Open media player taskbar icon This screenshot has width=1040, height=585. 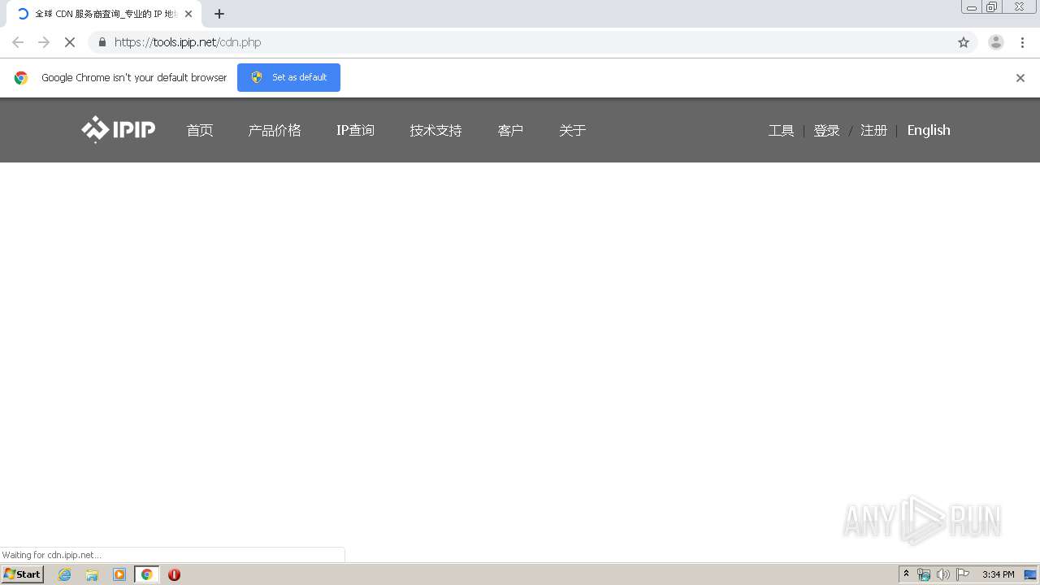point(119,574)
